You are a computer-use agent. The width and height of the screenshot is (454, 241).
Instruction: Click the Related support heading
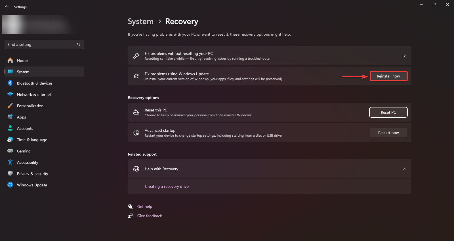pos(142,154)
